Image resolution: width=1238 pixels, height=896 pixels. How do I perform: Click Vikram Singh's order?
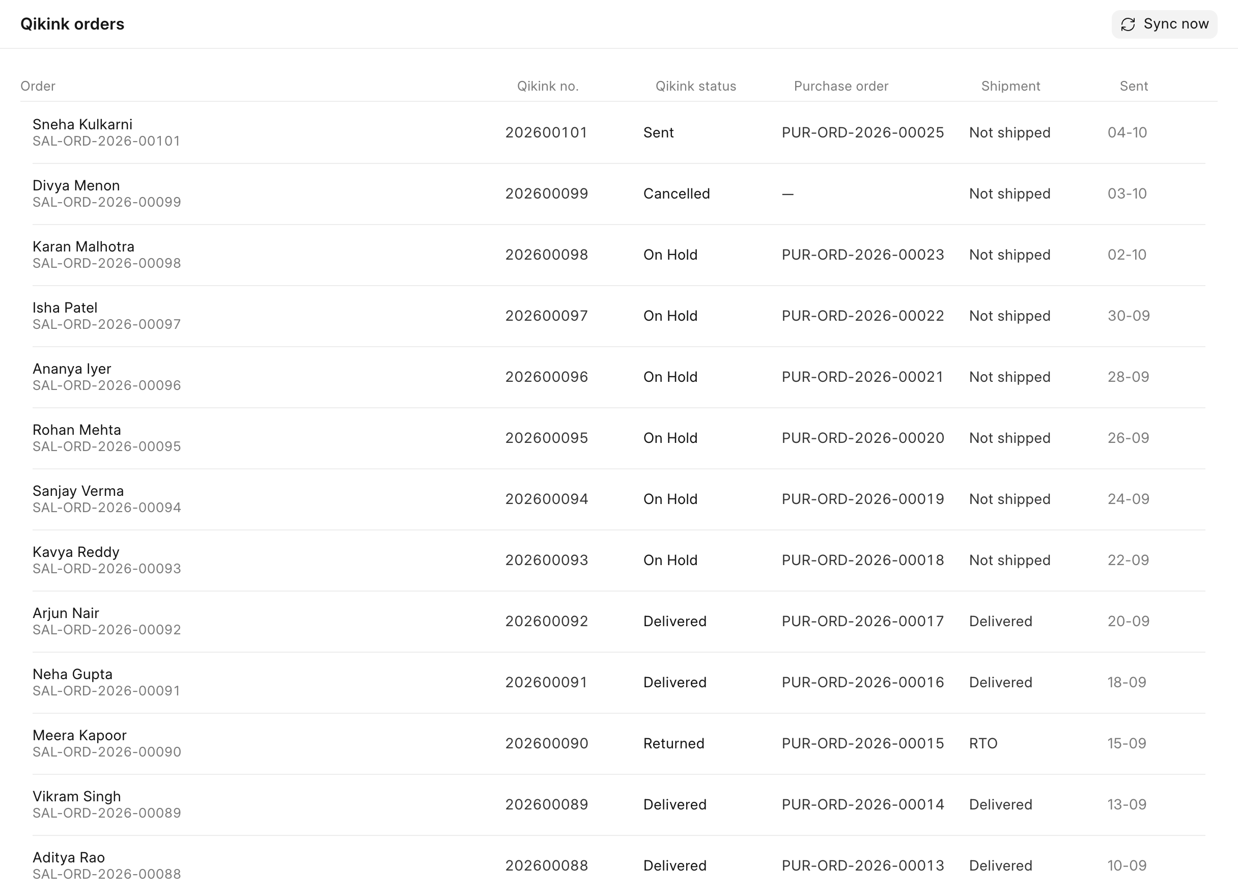tap(618, 805)
